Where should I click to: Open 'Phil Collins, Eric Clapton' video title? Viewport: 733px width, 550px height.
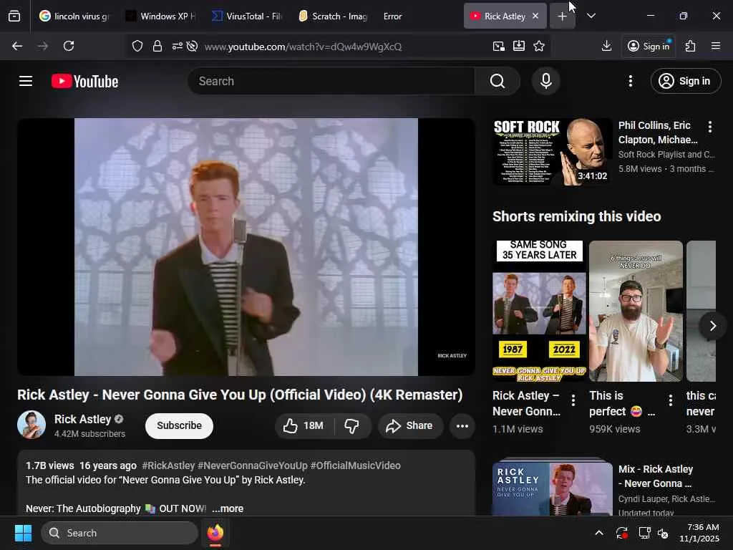658,132
